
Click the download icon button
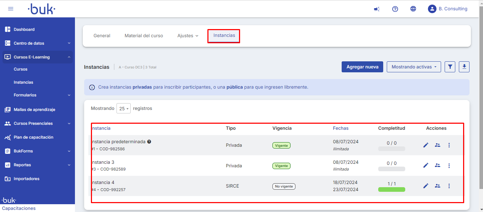[464, 67]
